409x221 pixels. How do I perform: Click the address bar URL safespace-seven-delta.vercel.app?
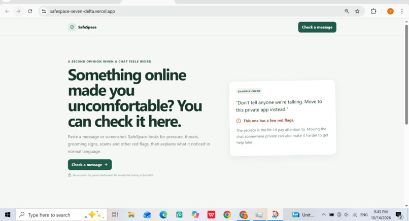(82, 11)
